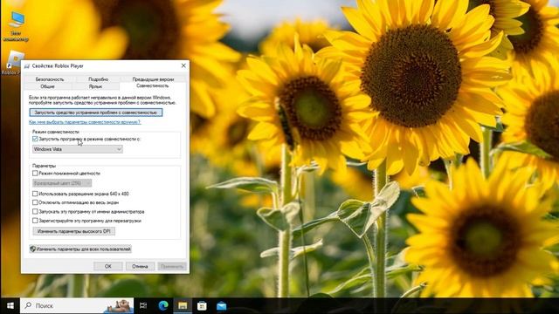Open the Windows Start menu
559x314 pixels.
(10, 305)
